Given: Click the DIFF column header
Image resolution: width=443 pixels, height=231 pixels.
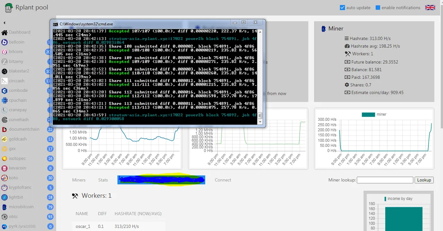Looking at the screenshot, I should tap(102, 214).
